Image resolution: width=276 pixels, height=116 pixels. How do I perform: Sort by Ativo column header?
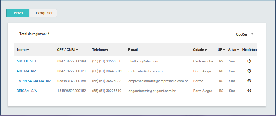[233, 50]
